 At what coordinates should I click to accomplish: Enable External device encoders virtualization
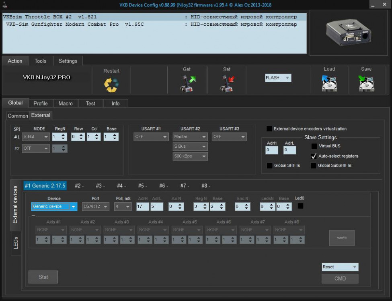(269, 129)
